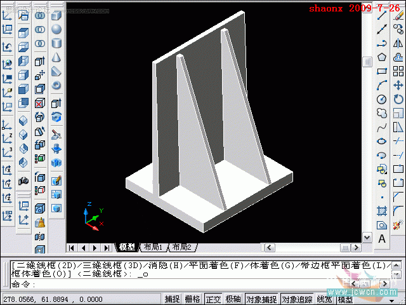Select the Polygon draw tool
This screenshot has width=406, height=305.
382,57
